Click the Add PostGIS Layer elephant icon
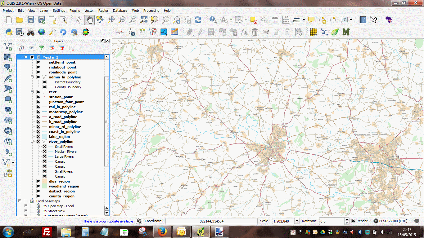This screenshot has height=238, width=424. coord(8,68)
